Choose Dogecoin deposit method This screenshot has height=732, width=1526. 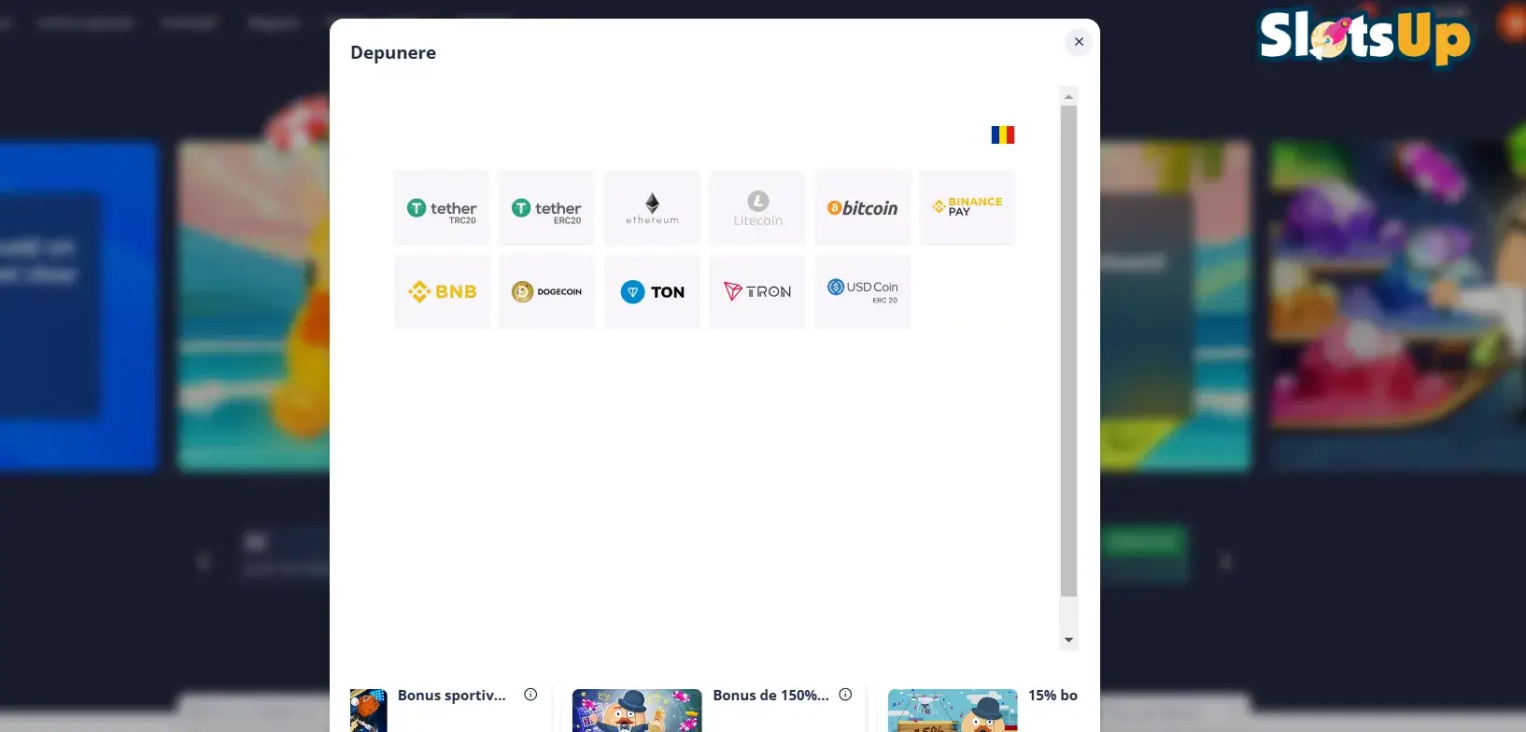pos(547,291)
